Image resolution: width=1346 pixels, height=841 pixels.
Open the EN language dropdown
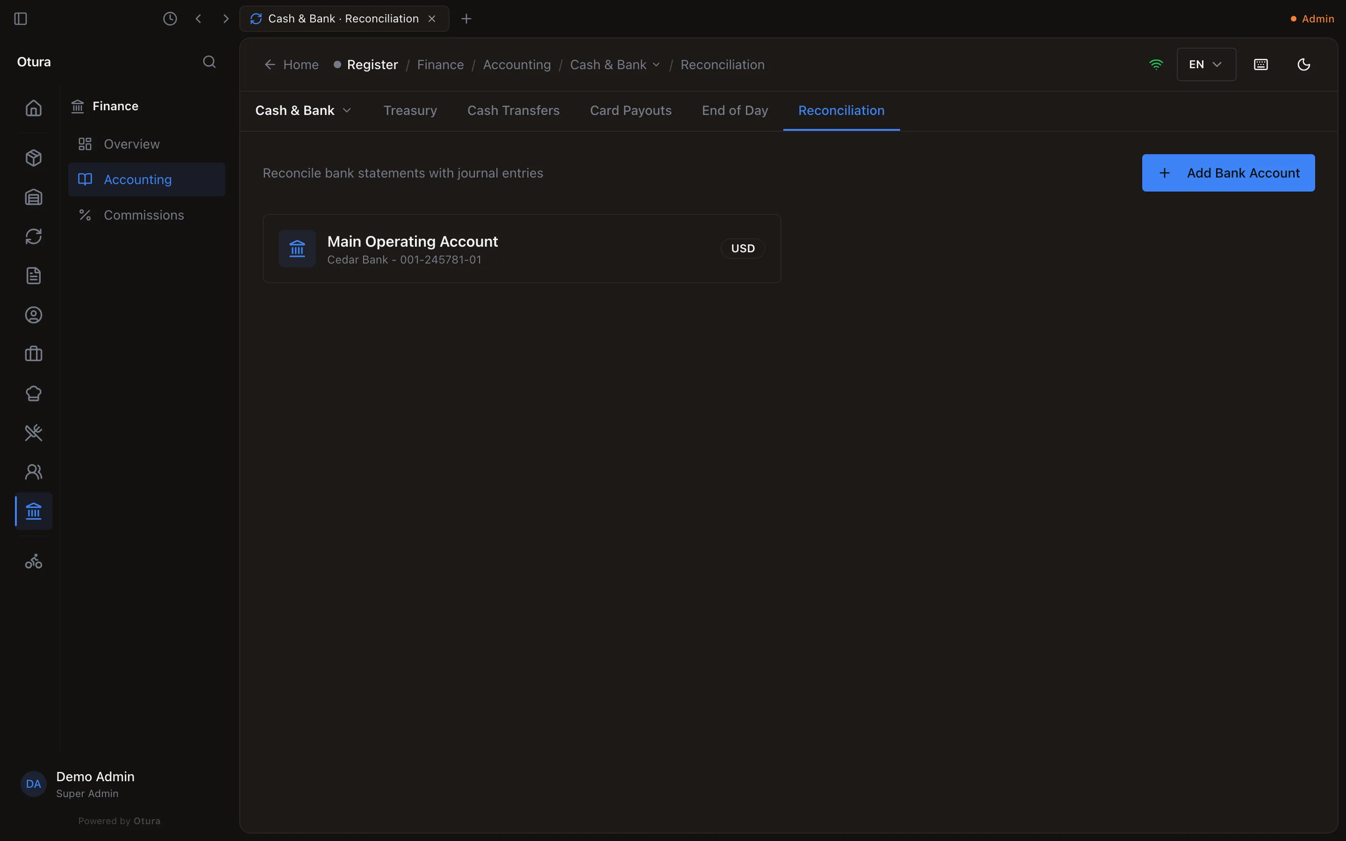(x=1206, y=64)
